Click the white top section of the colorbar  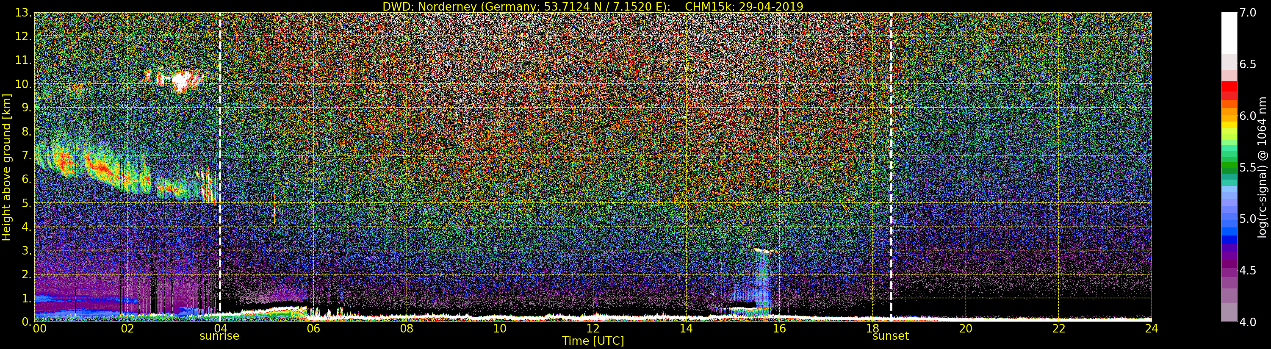(x=1229, y=33)
